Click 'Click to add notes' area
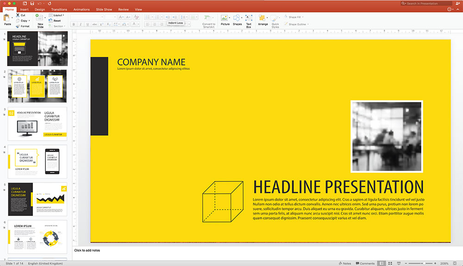This screenshot has height=266, width=463. [87, 250]
